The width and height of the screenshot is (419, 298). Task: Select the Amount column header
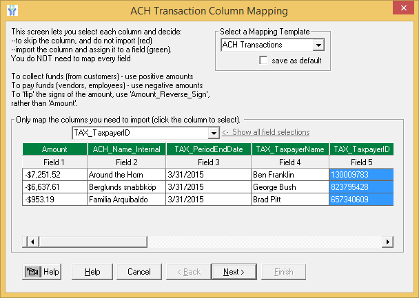pos(54,149)
